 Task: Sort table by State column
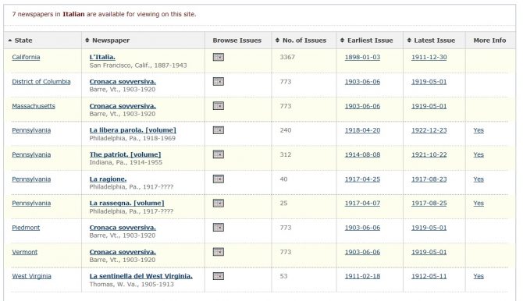pyautogui.click(x=20, y=41)
